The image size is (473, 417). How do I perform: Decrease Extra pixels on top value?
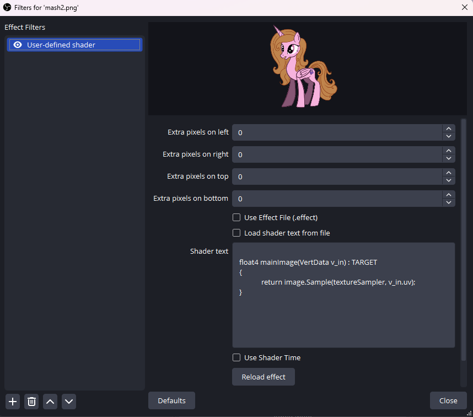(449, 180)
